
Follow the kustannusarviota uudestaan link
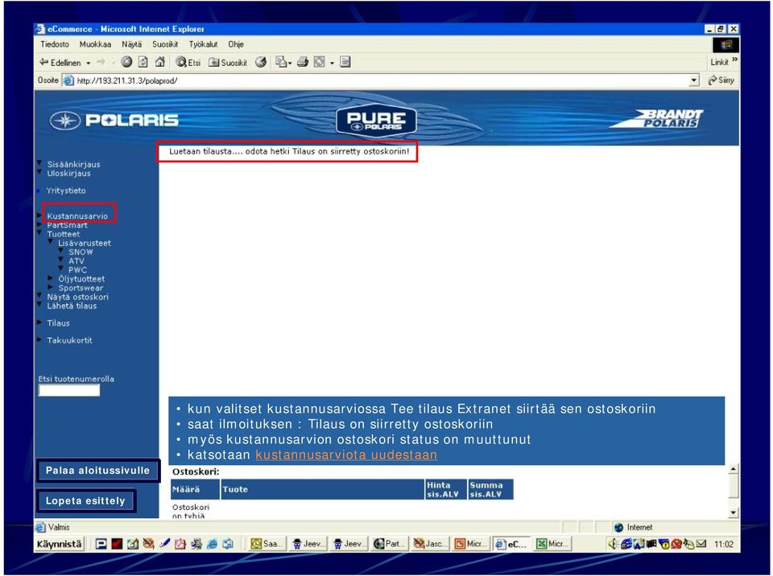tap(346, 455)
